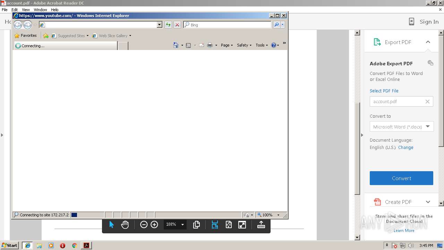Click the Adobe Export PDF copy icon

point(430,63)
